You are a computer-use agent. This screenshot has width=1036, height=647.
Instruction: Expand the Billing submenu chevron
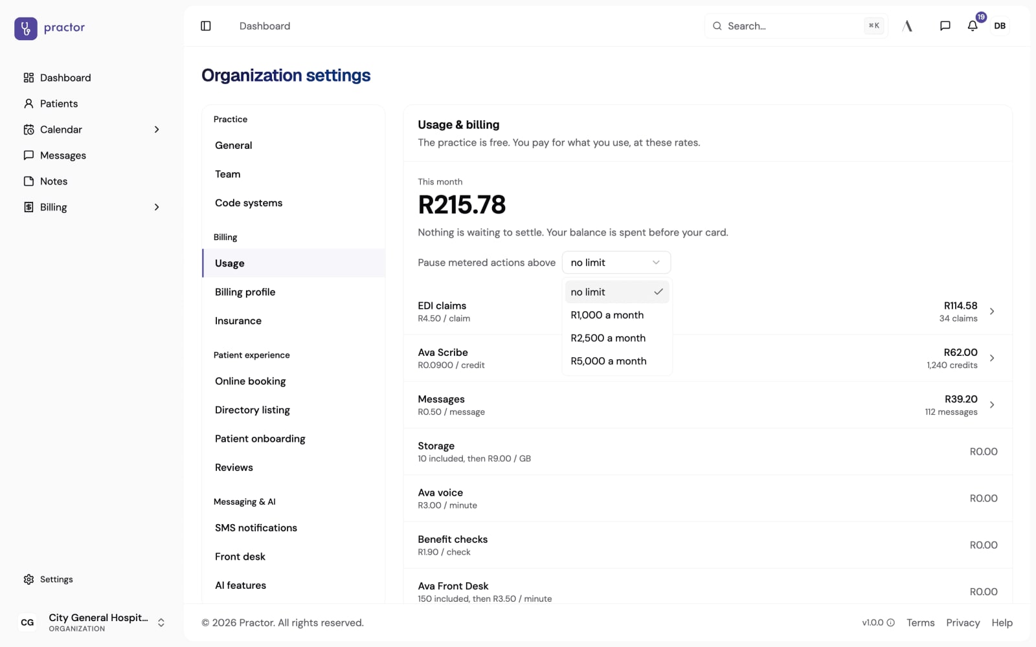pyautogui.click(x=157, y=207)
